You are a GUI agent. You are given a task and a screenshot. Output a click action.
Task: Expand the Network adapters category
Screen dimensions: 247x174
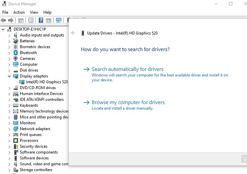click(x=9, y=129)
